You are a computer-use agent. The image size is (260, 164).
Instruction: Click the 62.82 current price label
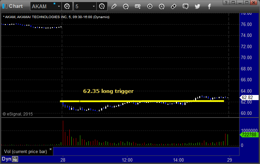249,97
